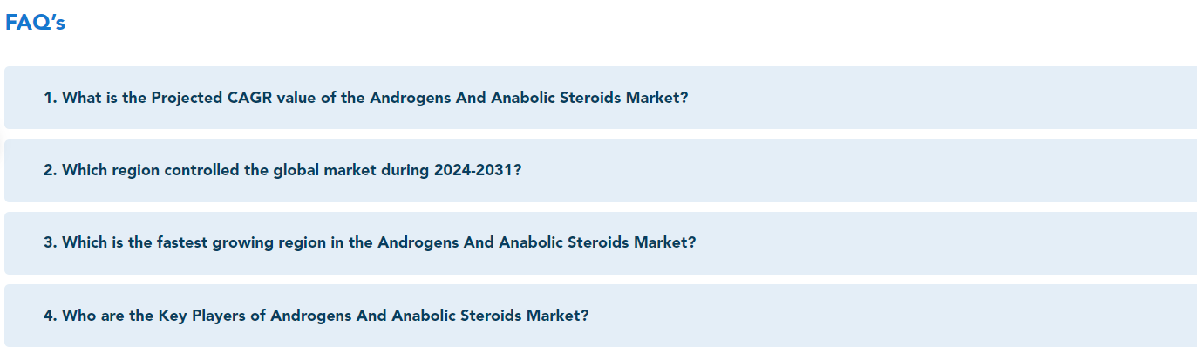Select the '2024-2031' text in question two
The image size is (1197, 347).
coord(473,170)
